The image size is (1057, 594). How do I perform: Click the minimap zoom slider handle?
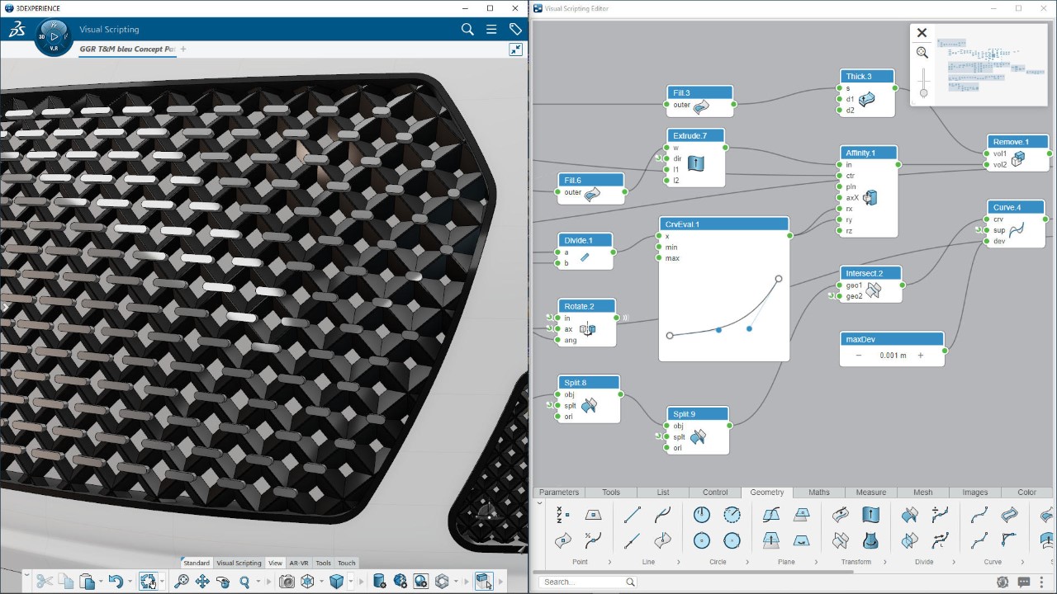pos(923,92)
